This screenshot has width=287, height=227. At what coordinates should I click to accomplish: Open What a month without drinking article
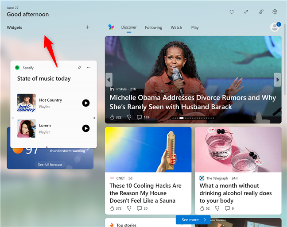point(236,193)
